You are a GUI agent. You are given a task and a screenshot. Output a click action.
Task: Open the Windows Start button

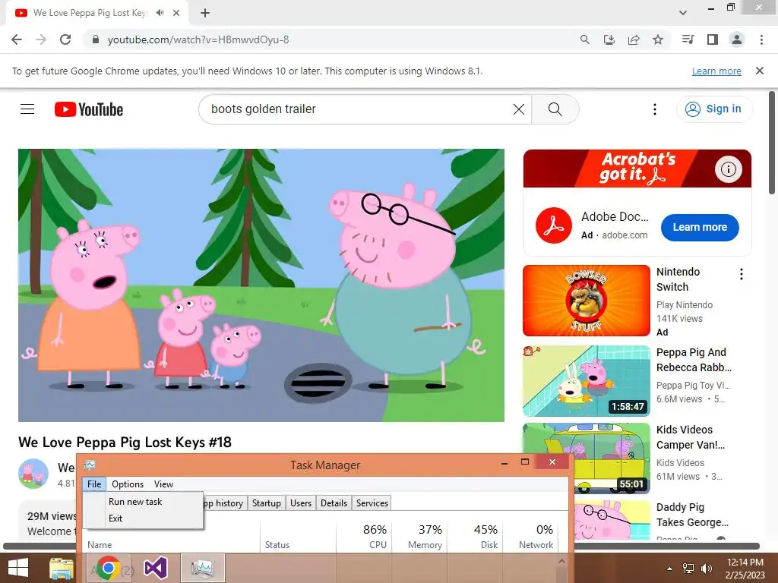18,568
